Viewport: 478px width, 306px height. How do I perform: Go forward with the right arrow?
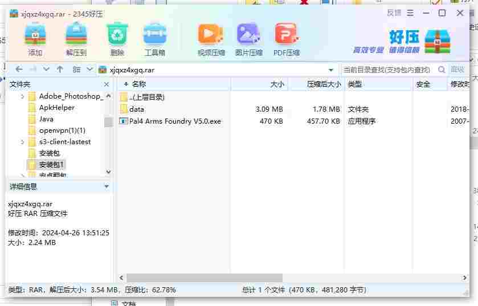(33, 70)
